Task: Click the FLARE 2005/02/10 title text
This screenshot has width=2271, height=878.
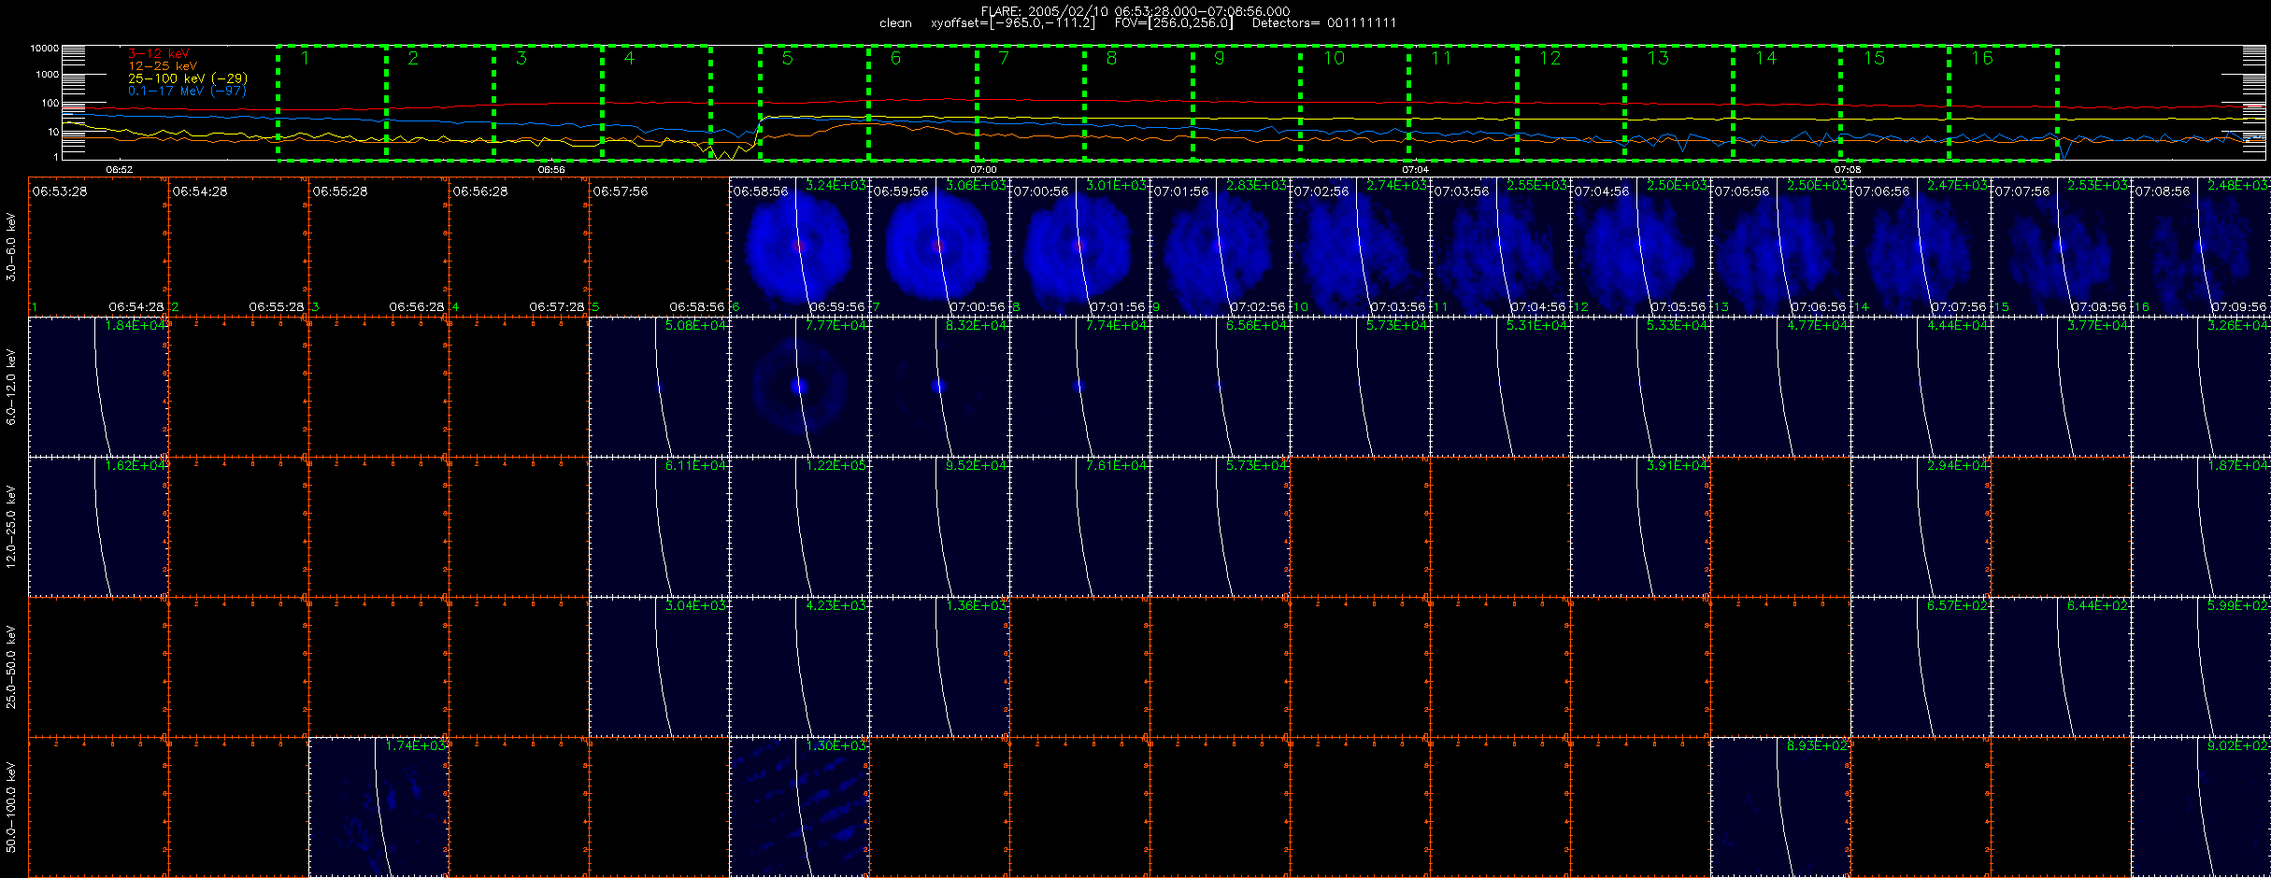Action: point(1135,11)
